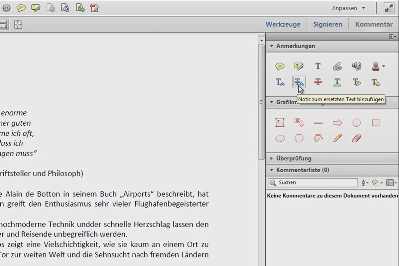Open the Signieren pane

tap(328, 24)
